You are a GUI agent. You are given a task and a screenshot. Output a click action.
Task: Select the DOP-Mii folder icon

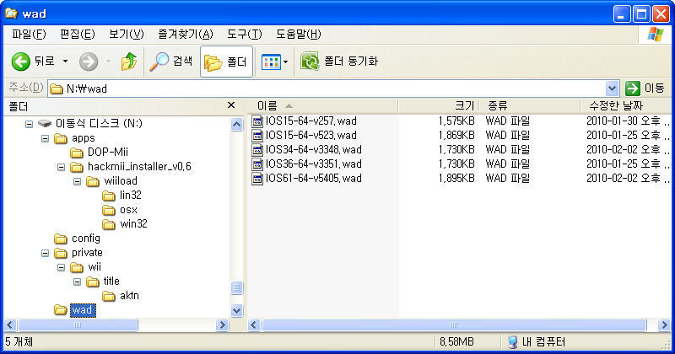77,153
